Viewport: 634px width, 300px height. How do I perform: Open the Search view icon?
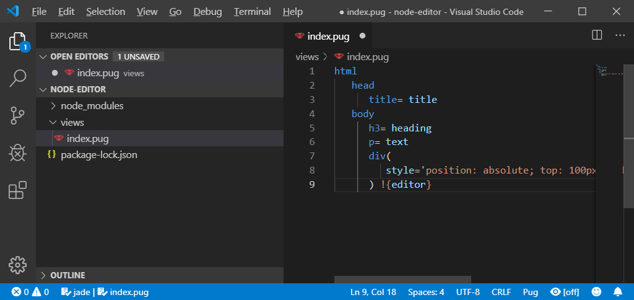[x=18, y=79]
